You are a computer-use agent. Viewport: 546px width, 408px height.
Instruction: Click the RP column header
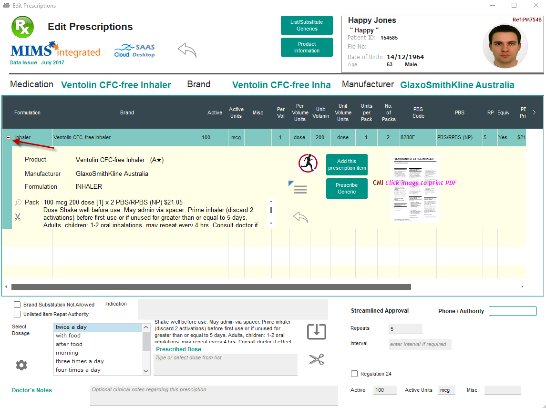[x=490, y=112]
